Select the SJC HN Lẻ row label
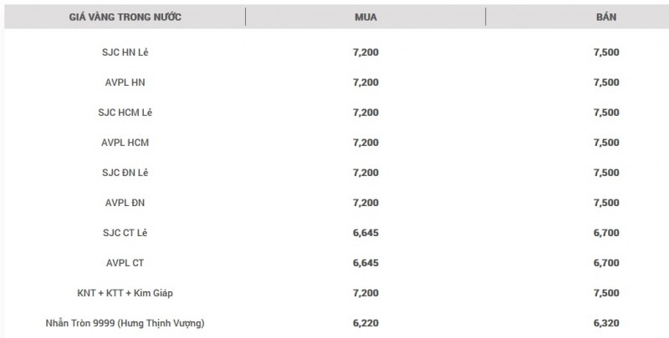 [x=125, y=53]
